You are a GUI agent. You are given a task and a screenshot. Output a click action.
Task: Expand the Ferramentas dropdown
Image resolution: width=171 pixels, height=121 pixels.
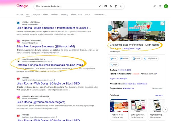point(99,15)
